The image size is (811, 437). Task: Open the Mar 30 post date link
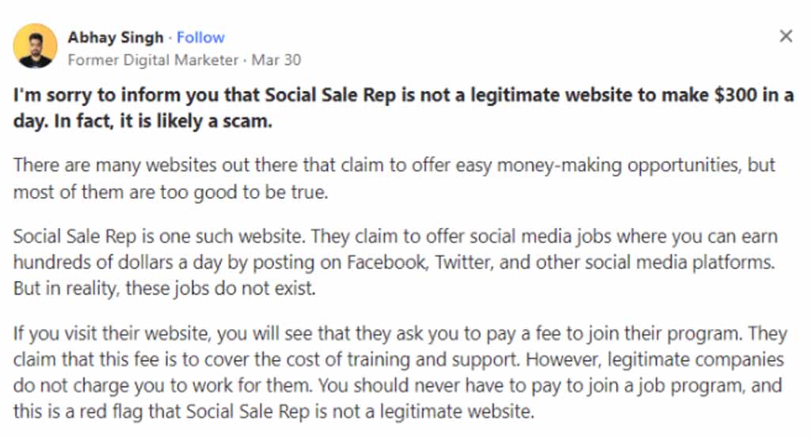click(x=276, y=60)
